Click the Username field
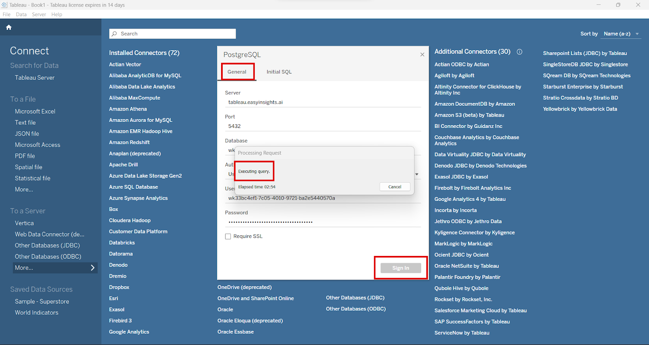Screen dimensions: 649x345 point(323,198)
